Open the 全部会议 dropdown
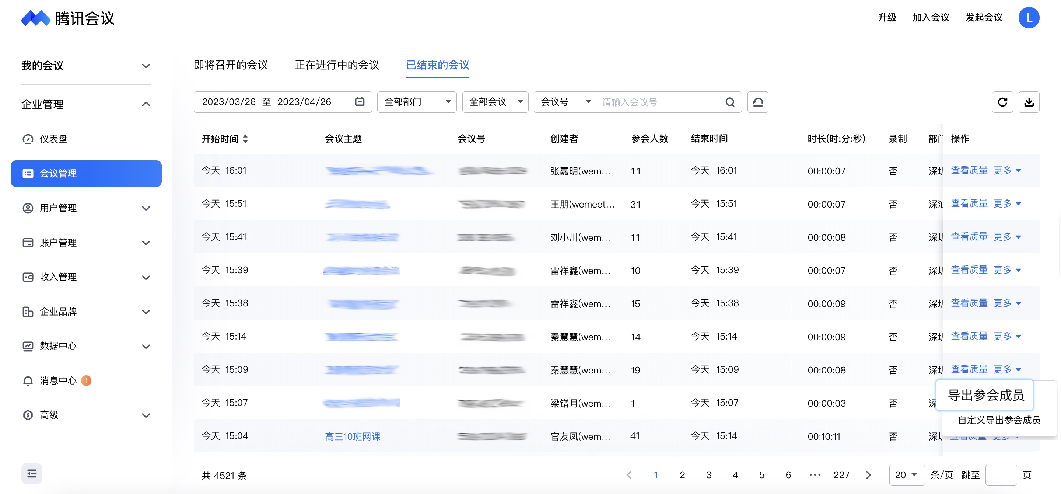Viewport: 1061px width, 494px height. click(x=495, y=102)
